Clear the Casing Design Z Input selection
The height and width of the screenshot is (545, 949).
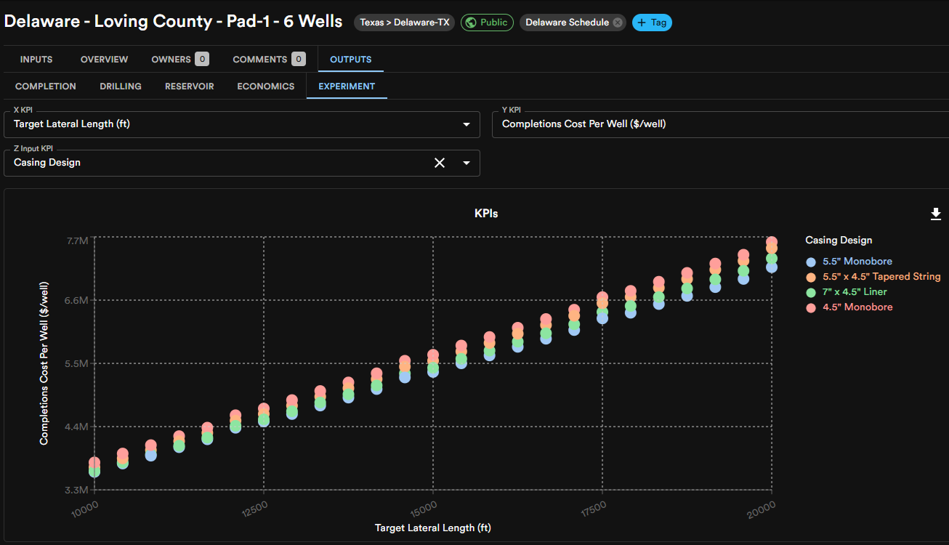click(x=440, y=163)
